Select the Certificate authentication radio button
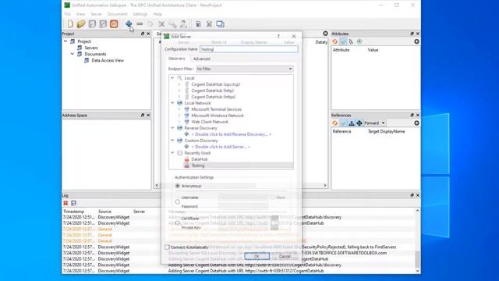This screenshot has height=281, width=499. [x=178, y=223]
